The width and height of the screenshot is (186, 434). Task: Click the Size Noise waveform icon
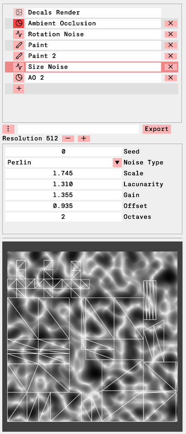(x=19, y=67)
